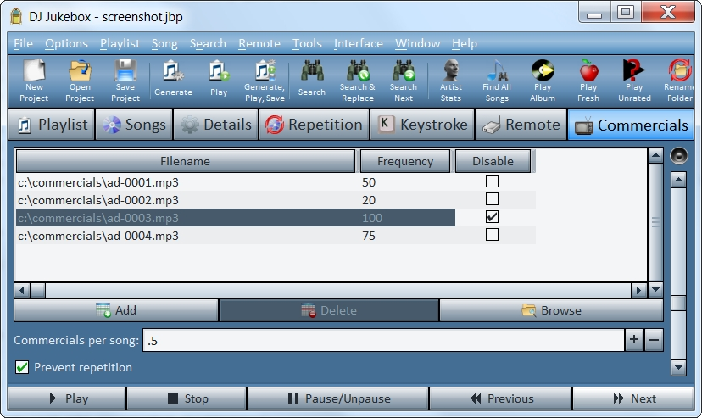Screen dimensions: 702x418
Task: Click the speaker icon above volume slider
Action: tap(679, 156)
